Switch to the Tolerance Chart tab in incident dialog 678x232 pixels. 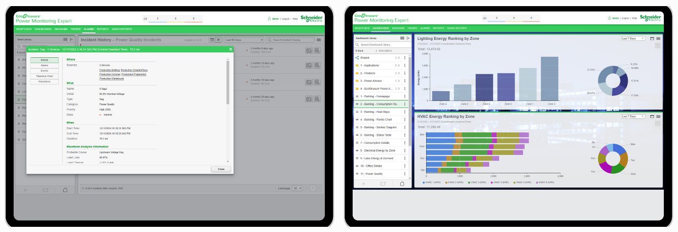(x=44, y=76)
